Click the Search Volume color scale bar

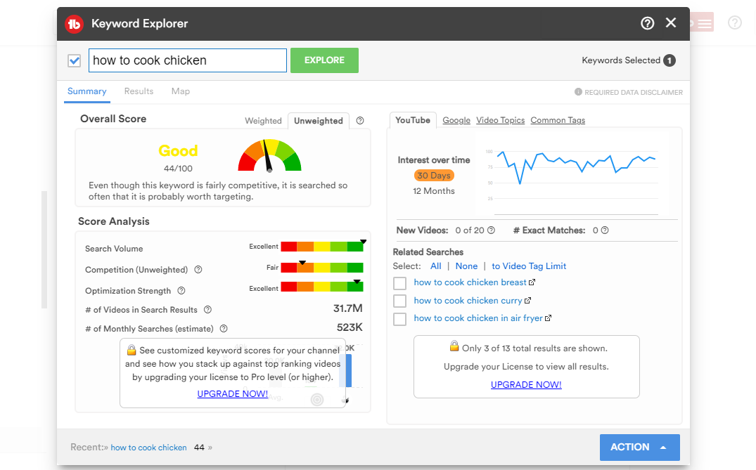(x=321, y=247)
